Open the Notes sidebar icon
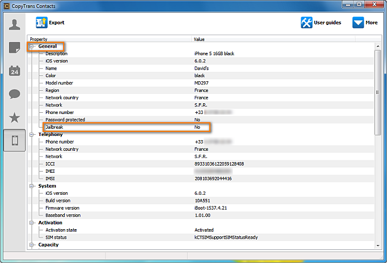Screen dimensions: 387x263 [x=14, y=47]
